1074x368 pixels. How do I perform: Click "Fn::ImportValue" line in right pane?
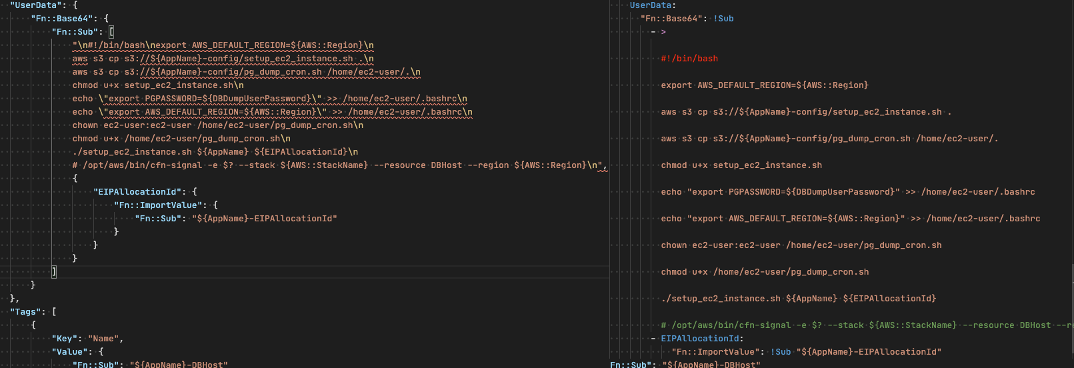click(806, 352)
